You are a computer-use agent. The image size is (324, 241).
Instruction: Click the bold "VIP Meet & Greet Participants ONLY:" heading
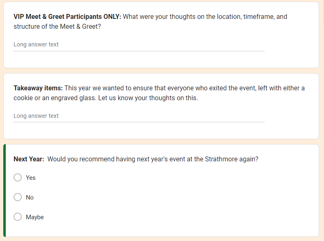click(67, 17)
